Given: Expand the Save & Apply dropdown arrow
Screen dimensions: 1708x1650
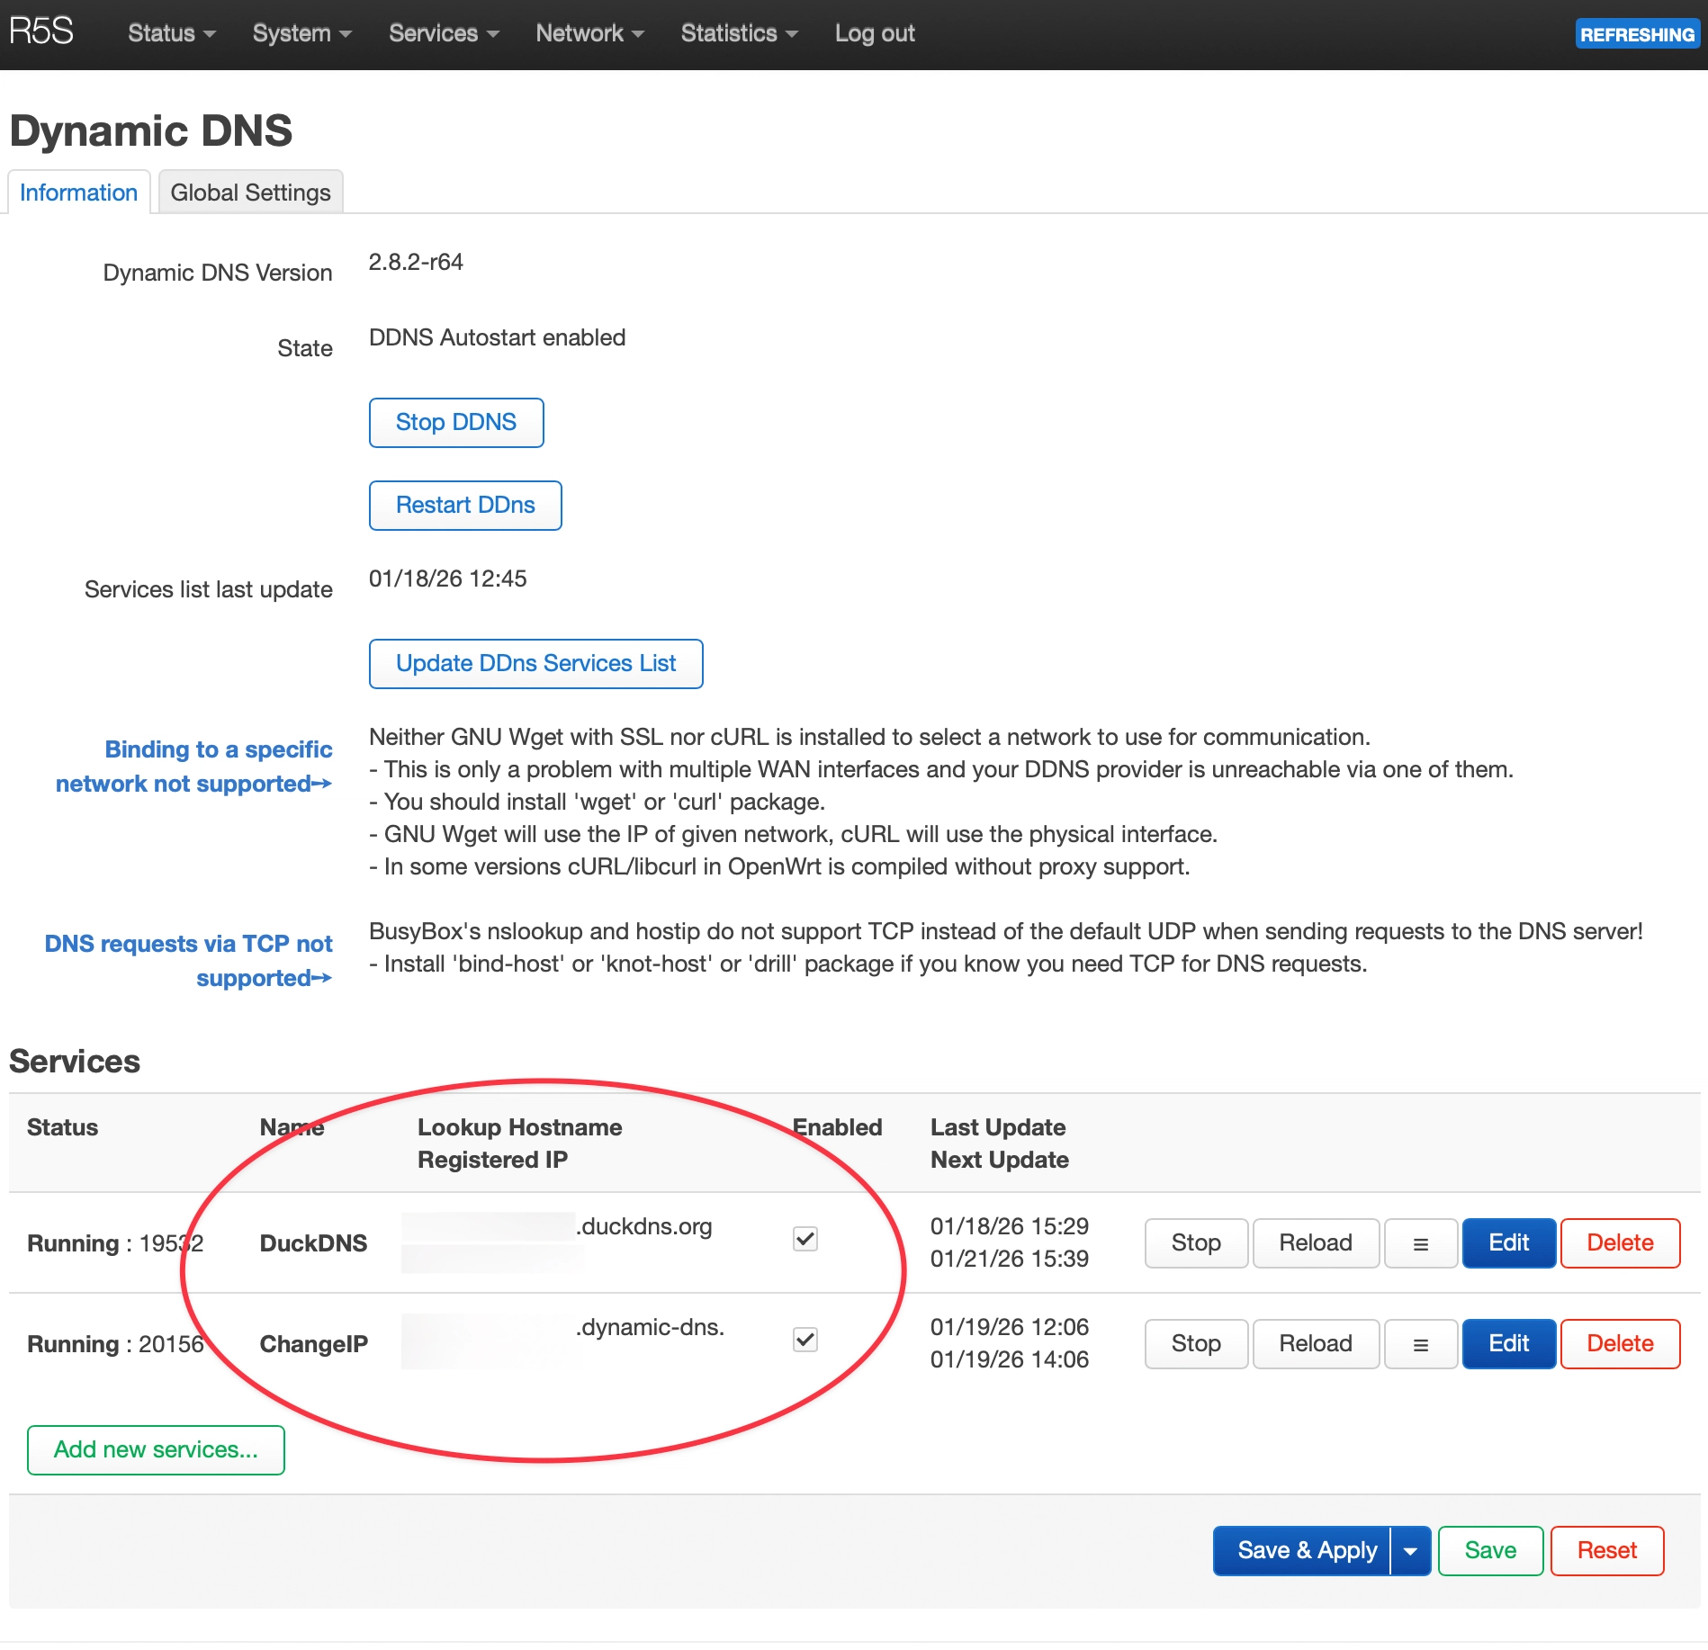Looking at the screenshot, I should 1411,1551.
